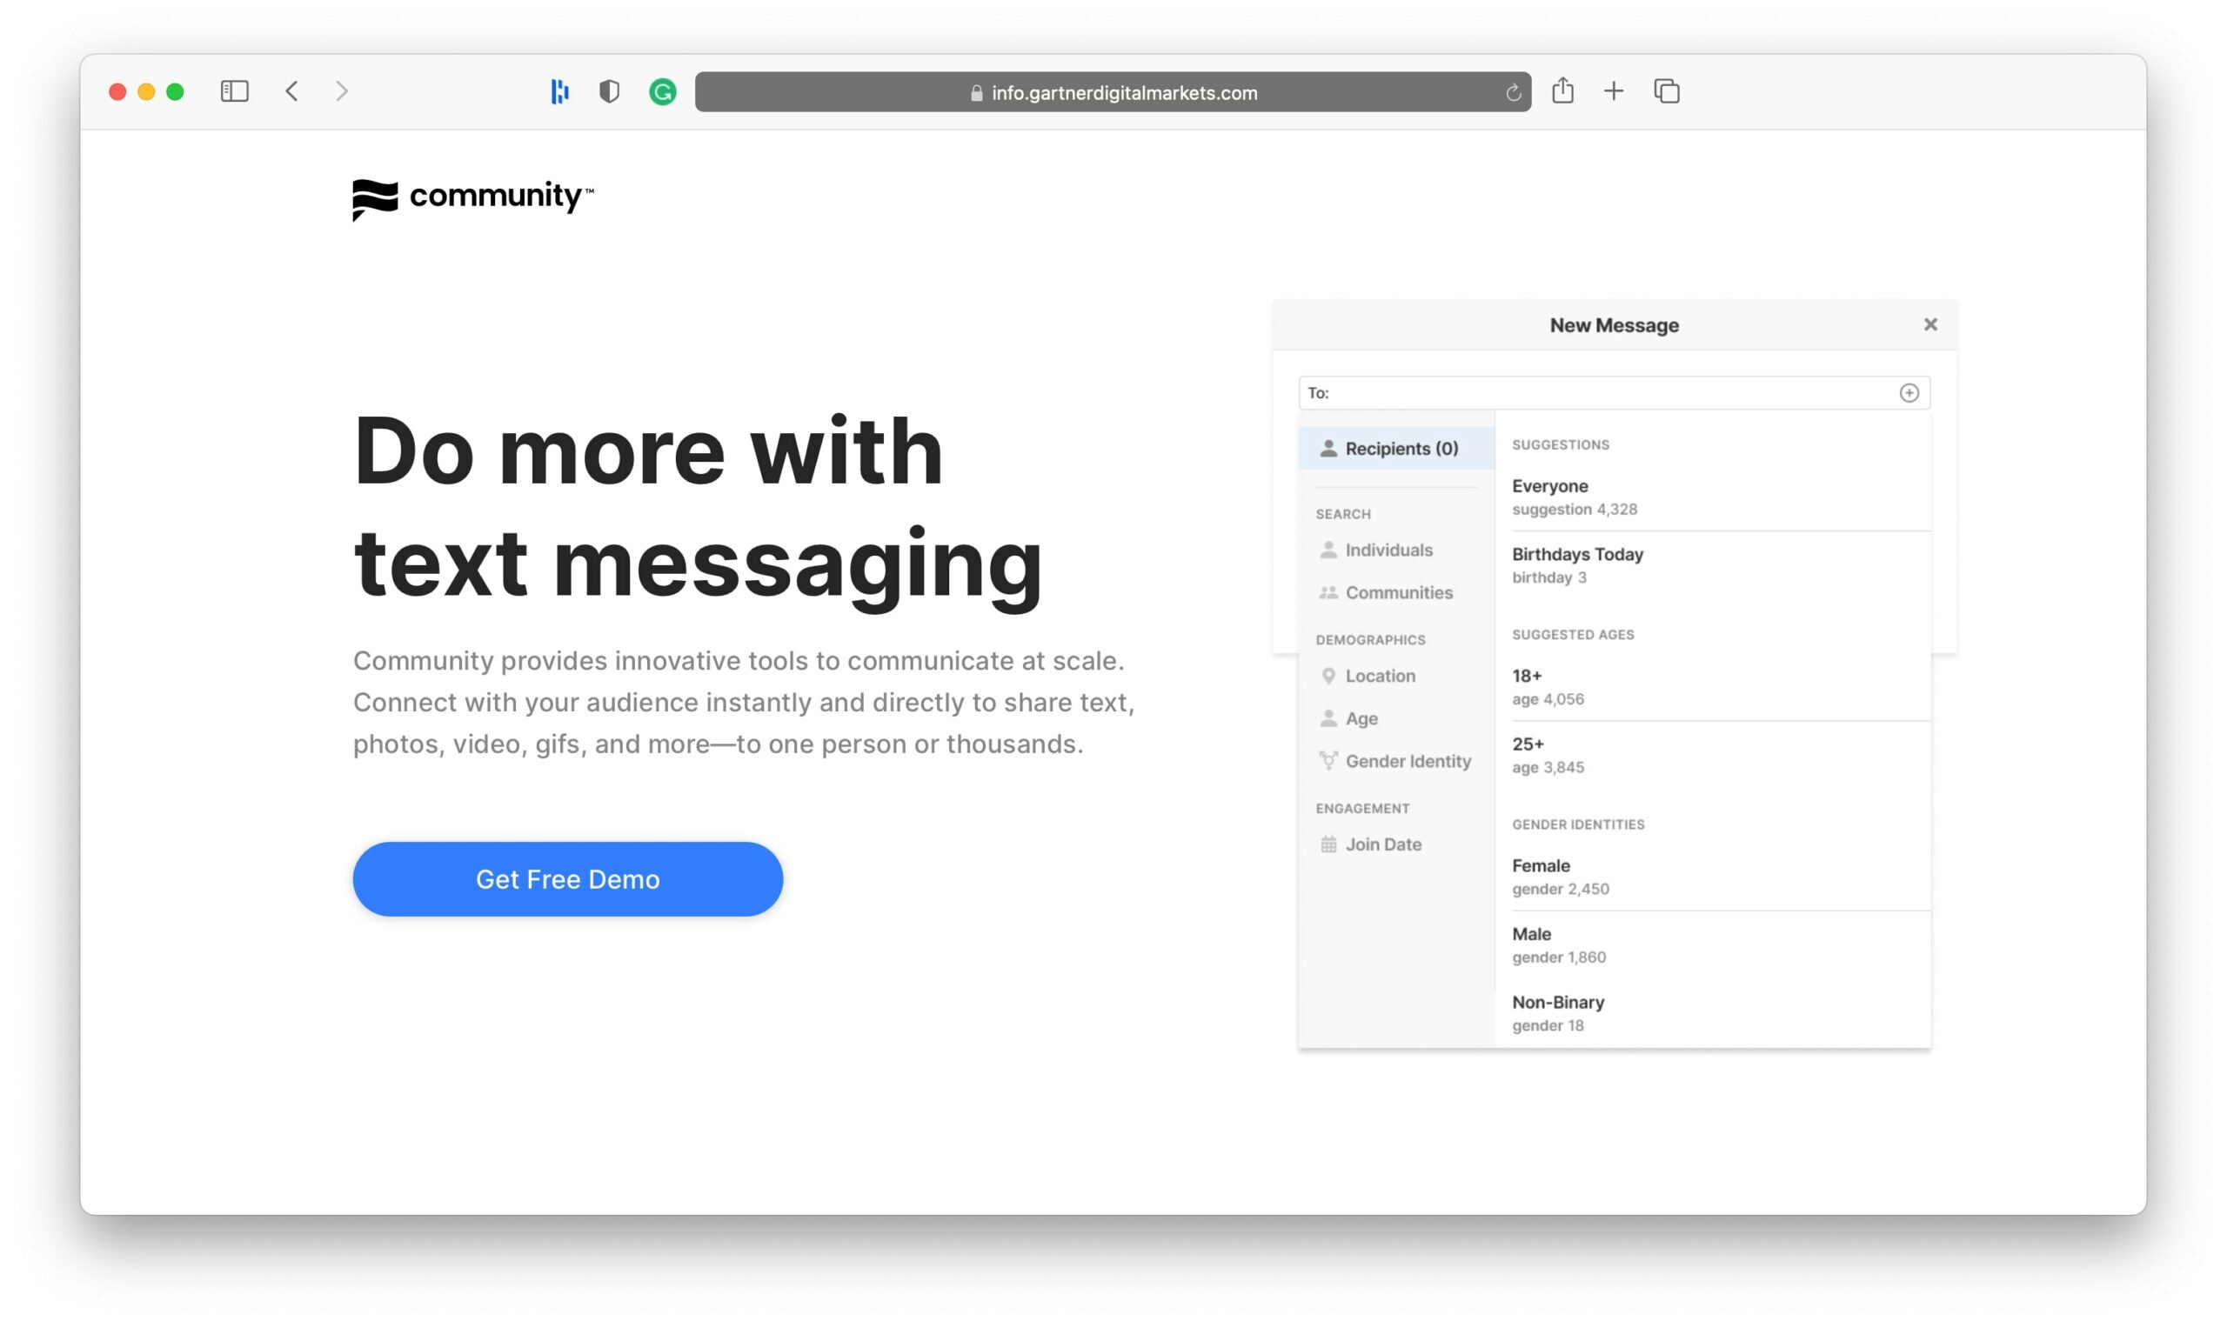Click the Location demographics icon
This screenshot has width=2227, height=1321.
(1326, 677)
